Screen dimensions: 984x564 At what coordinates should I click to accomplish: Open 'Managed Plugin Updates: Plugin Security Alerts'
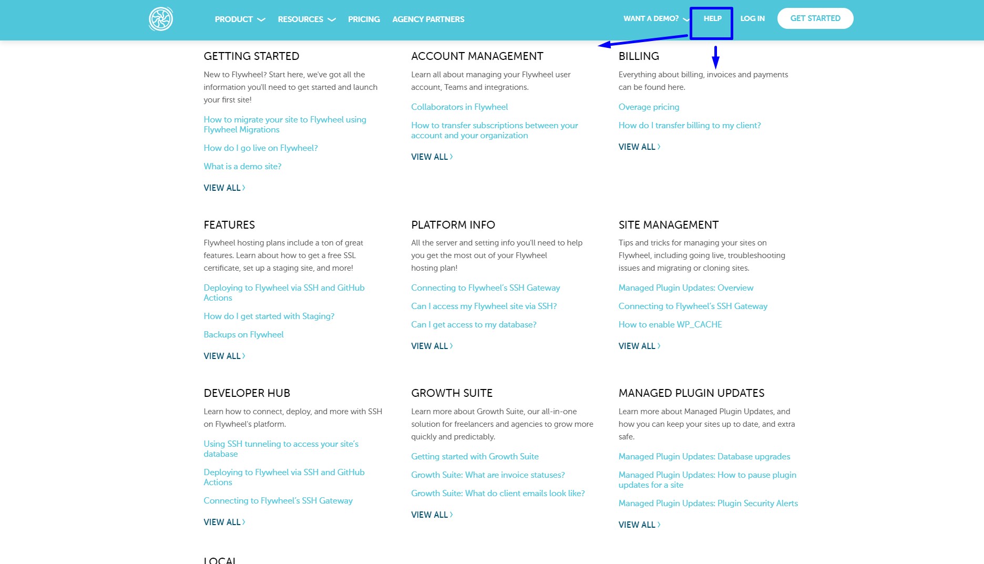pos(708,504)
